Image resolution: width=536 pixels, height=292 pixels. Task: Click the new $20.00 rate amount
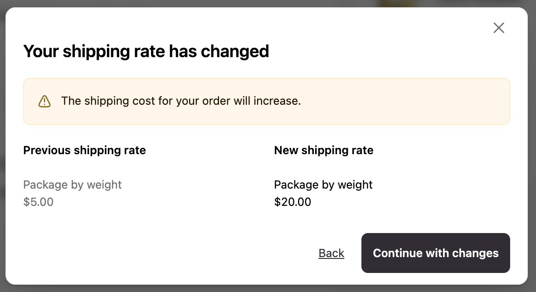292,202
